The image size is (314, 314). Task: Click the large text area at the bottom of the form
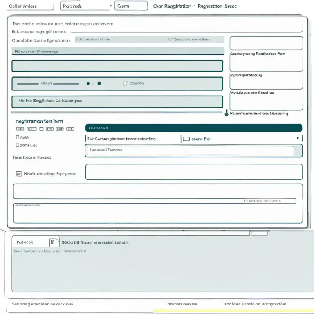coord(158,213)
